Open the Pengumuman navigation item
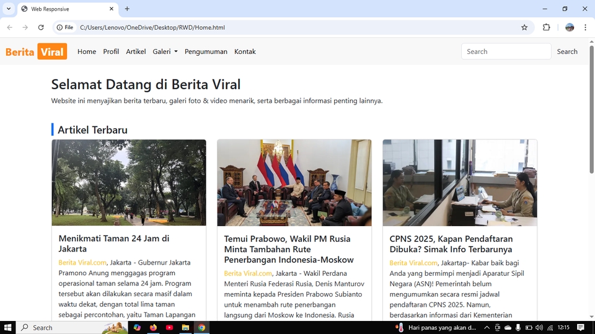595x334 pixels. pyautogui.click(x=206, y=51)
